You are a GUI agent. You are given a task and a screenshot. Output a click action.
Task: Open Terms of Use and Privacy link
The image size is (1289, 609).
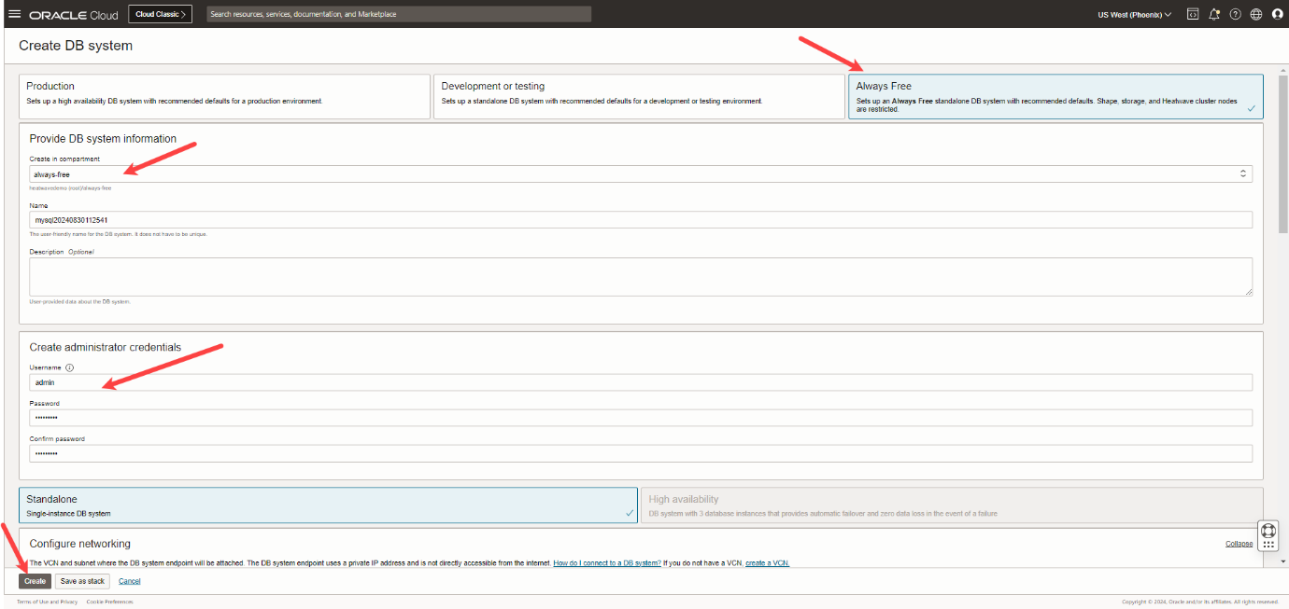[48, 602]
